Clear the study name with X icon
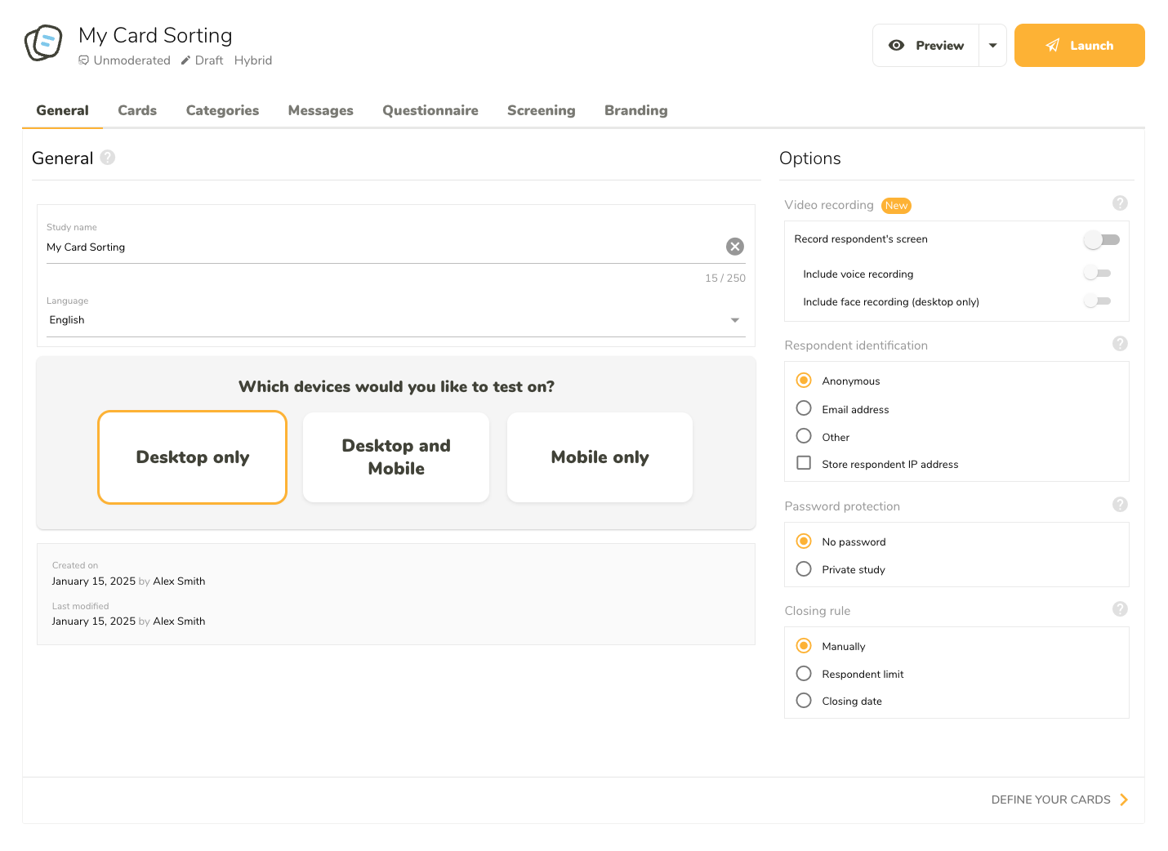This screenshot has width=1168, height=851. tap(735, 247)
